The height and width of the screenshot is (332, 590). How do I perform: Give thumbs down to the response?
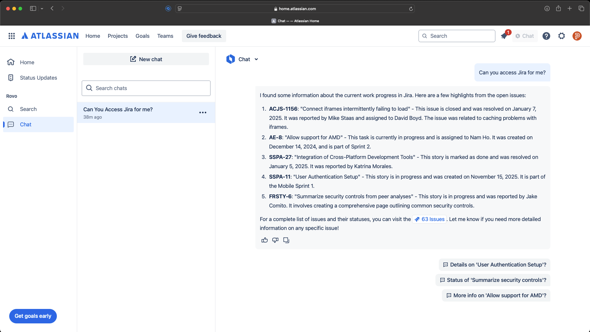275,240
